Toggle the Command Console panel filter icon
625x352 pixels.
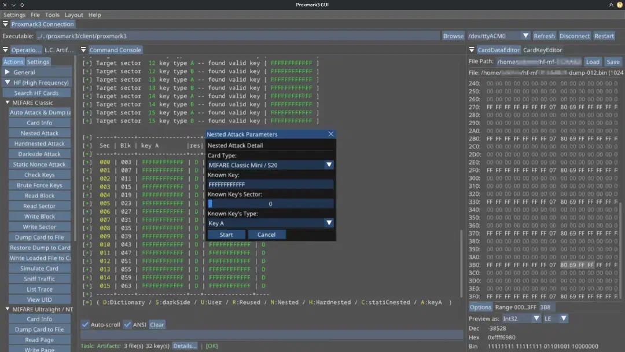[83, 50]
